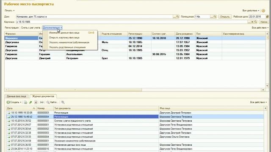This screenshot has width=271, height=152.
Task: Click the Регистрация command above the residents table
Action: point(11,27)
